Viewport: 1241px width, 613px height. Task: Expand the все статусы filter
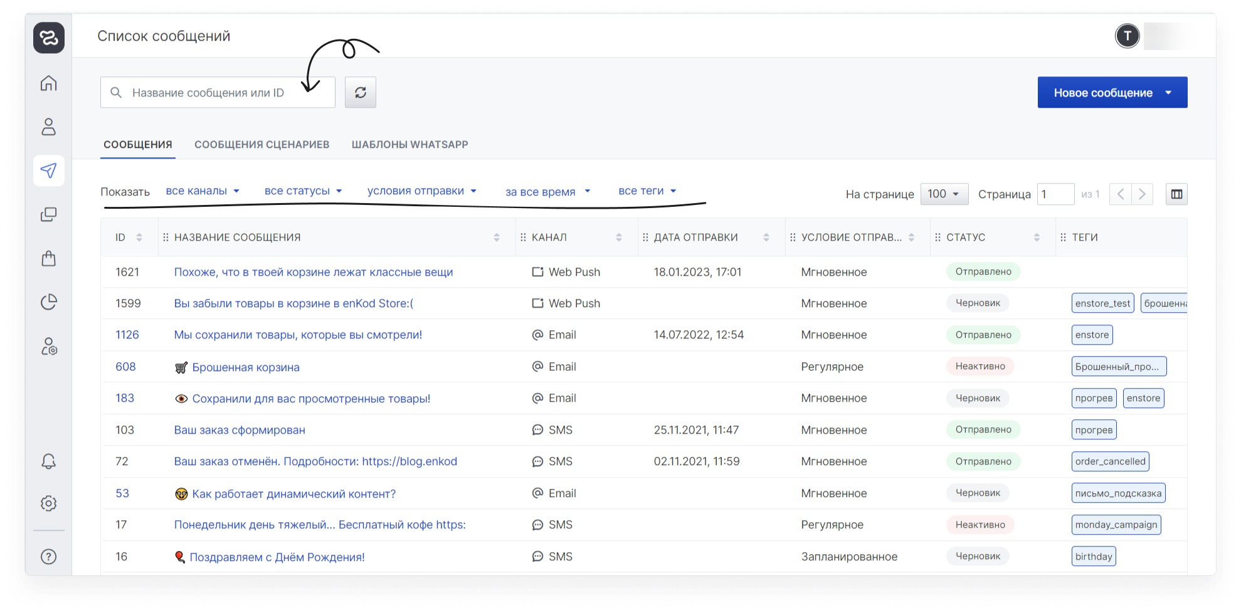304,191
